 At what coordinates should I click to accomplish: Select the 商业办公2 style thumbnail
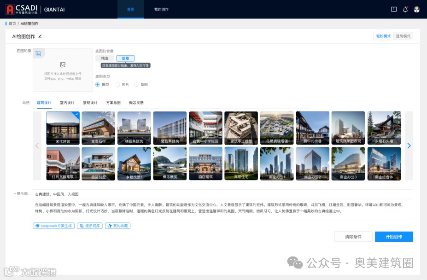point(313,163)
